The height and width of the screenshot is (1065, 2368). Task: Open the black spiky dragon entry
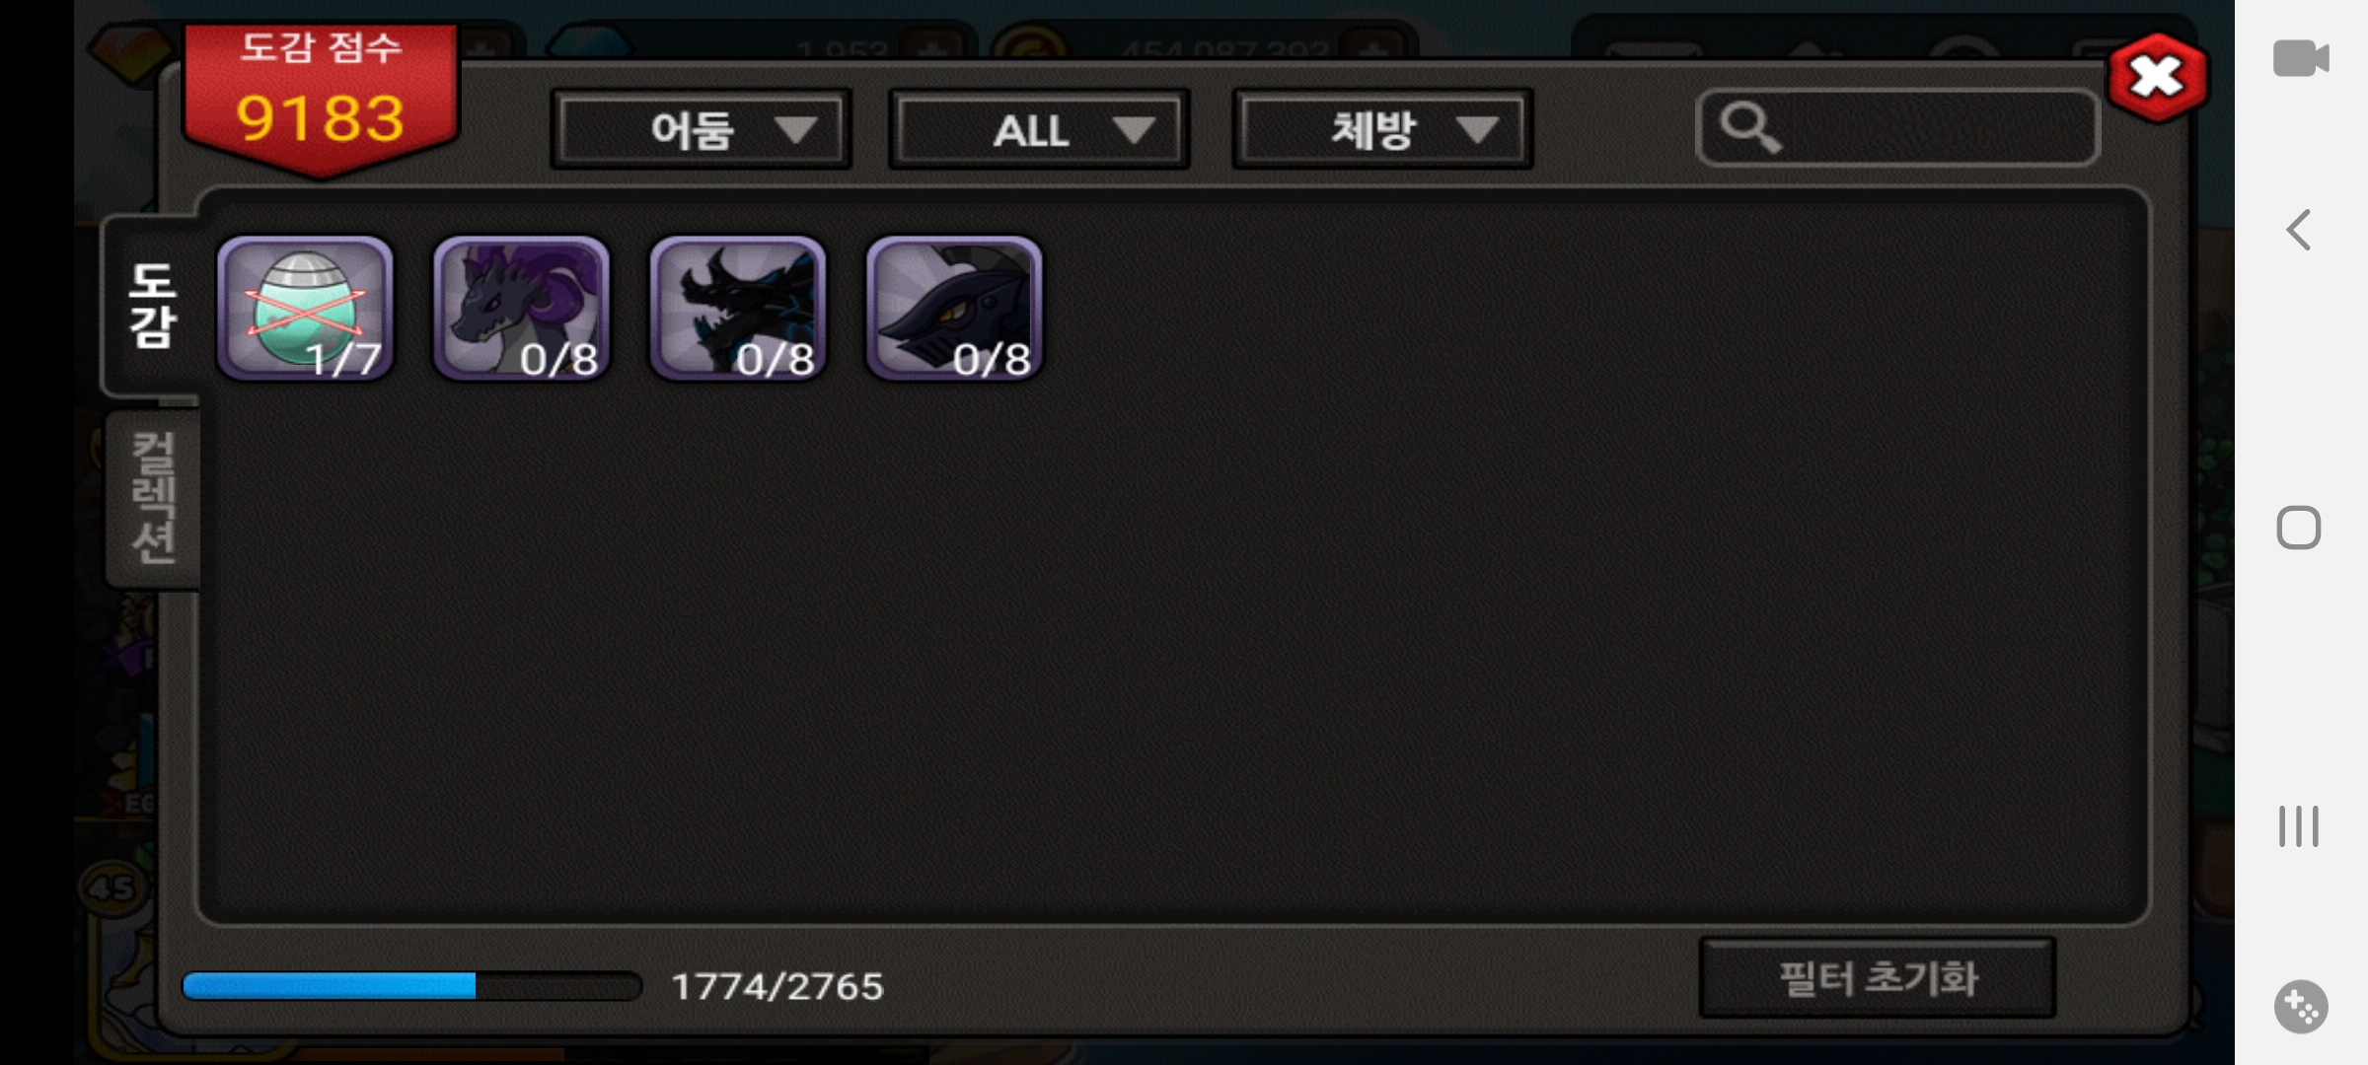[x=737, y=308]
